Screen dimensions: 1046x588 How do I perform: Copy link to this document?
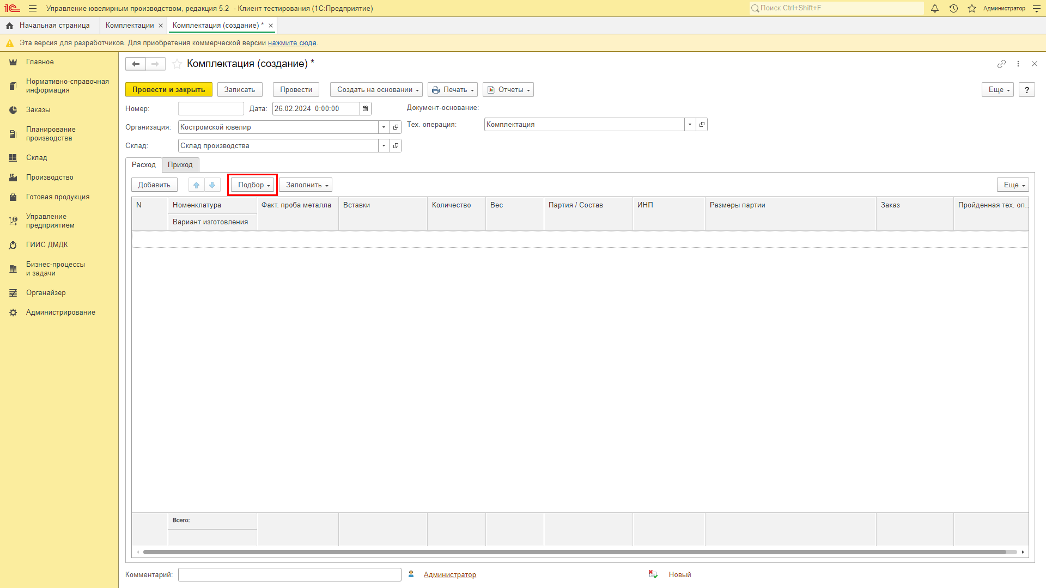point(1001,64)
